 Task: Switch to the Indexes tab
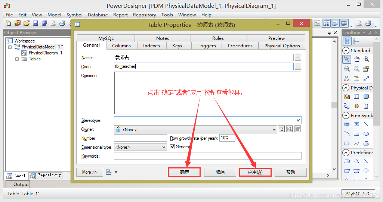[151, 46]
